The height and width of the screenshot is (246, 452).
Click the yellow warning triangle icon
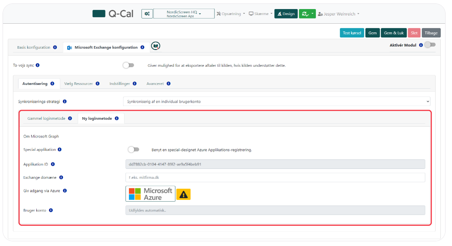pyautogui.click(x=183, y=194)
